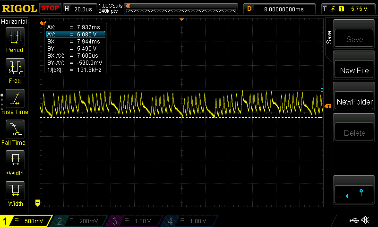378x227 pixels.
Task: Click the yellow channel 1 ground marker
Action: click(x=37, y=202)
